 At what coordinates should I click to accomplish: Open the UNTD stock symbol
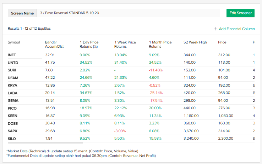pos(12,63)
